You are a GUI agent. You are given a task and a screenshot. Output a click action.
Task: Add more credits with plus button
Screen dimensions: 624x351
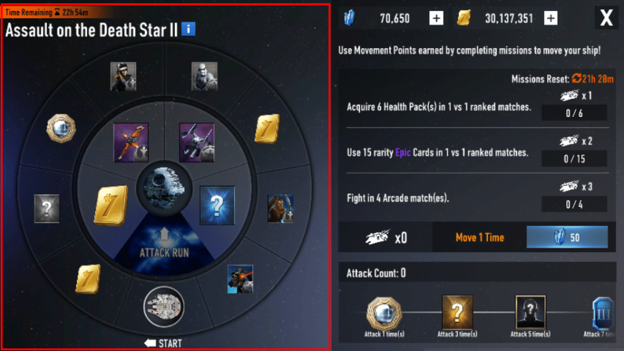click(x=550, y=18)
